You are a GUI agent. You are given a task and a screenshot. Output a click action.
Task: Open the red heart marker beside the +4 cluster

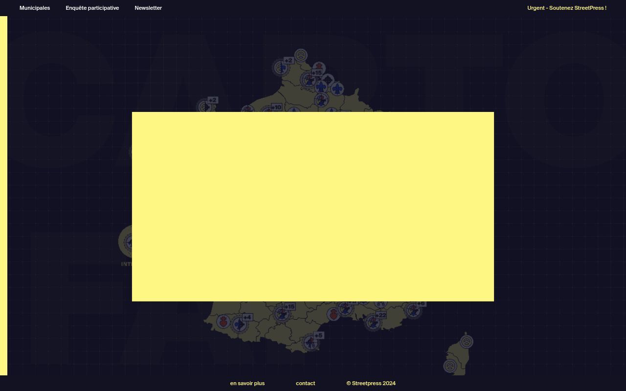coord(224,321)
